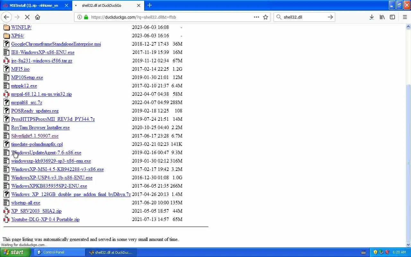Image resolution: width=411 pixels, height=257 pixels.
Task: Open the Library bookmarks icon
Action: point(382,17)
